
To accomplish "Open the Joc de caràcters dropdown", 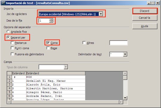I will coord(101,14).
